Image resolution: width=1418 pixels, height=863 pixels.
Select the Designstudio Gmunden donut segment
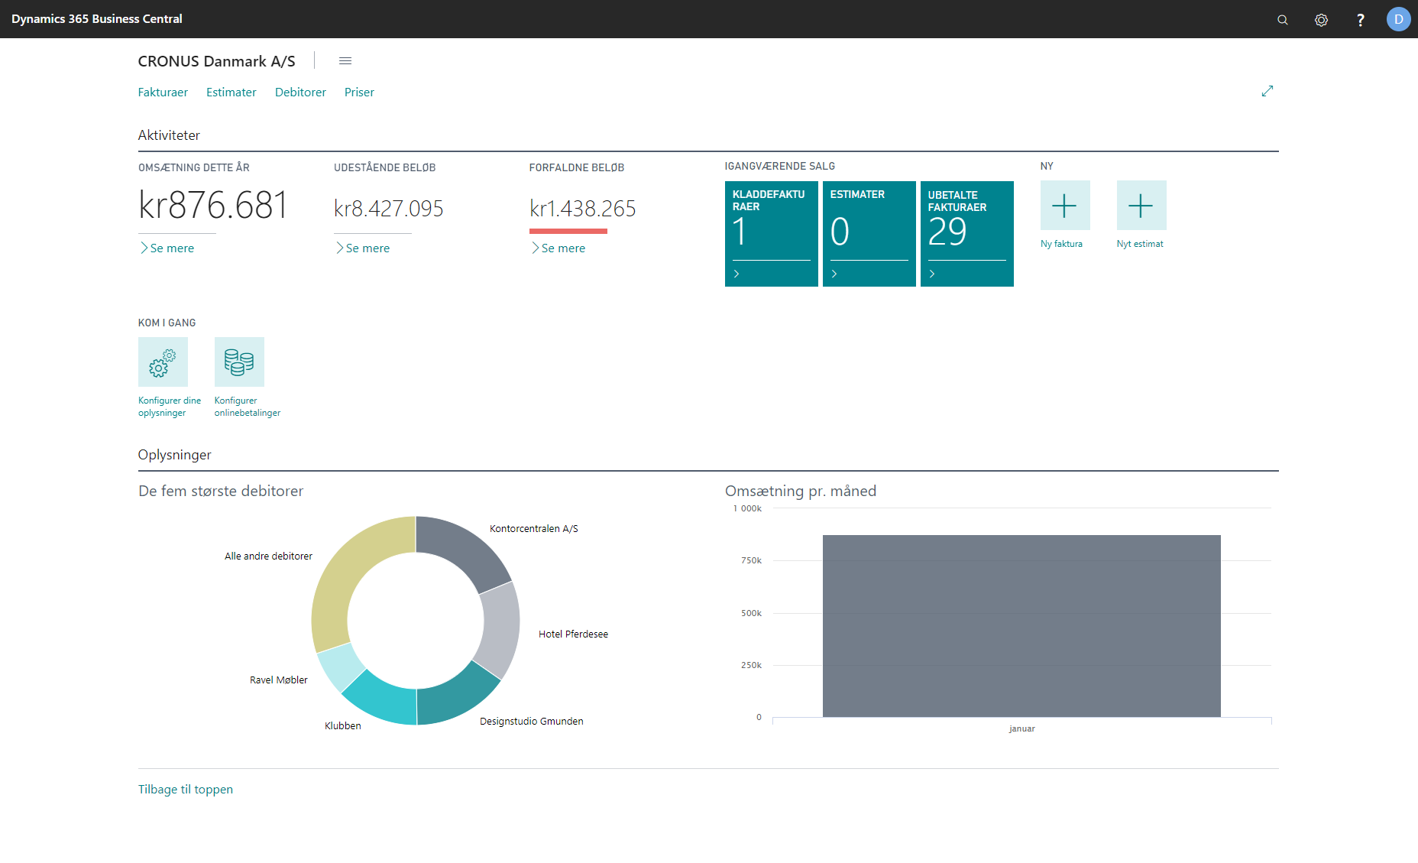click(x=455, y=697)
